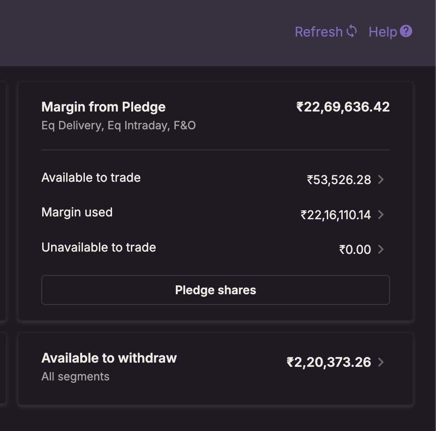The height and width of the screenshot is (431, 436).
Task: Click the ₹22,69,636.42 pledge margin total
Action: 343,107
